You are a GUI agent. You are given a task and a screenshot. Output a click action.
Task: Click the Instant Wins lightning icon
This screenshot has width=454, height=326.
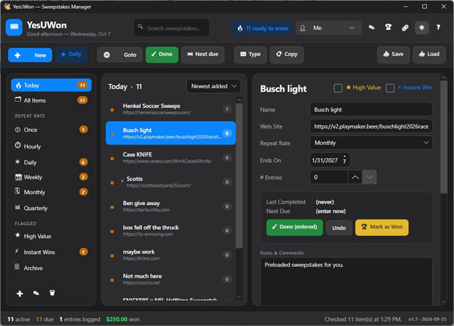point(17,251)
